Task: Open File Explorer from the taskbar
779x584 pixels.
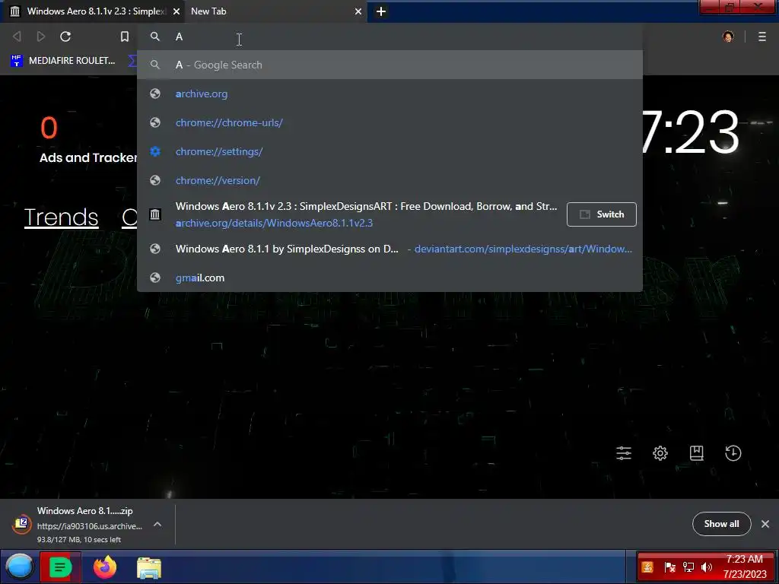Action: pos(149,567)
